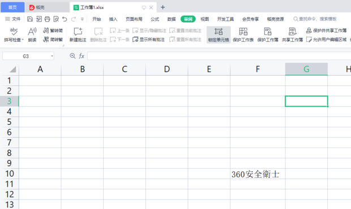351x209 pixels.
Task: Select the 审阅 ribbon tab
Action: click(x=188, y=19)
